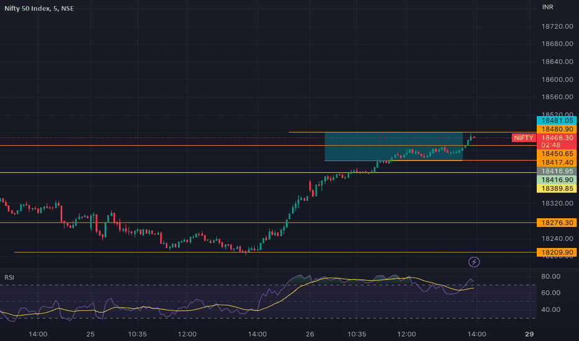Select the orange 18480.90 price label
The height and width of the screenshot is (341, 579).
(557, 129)
